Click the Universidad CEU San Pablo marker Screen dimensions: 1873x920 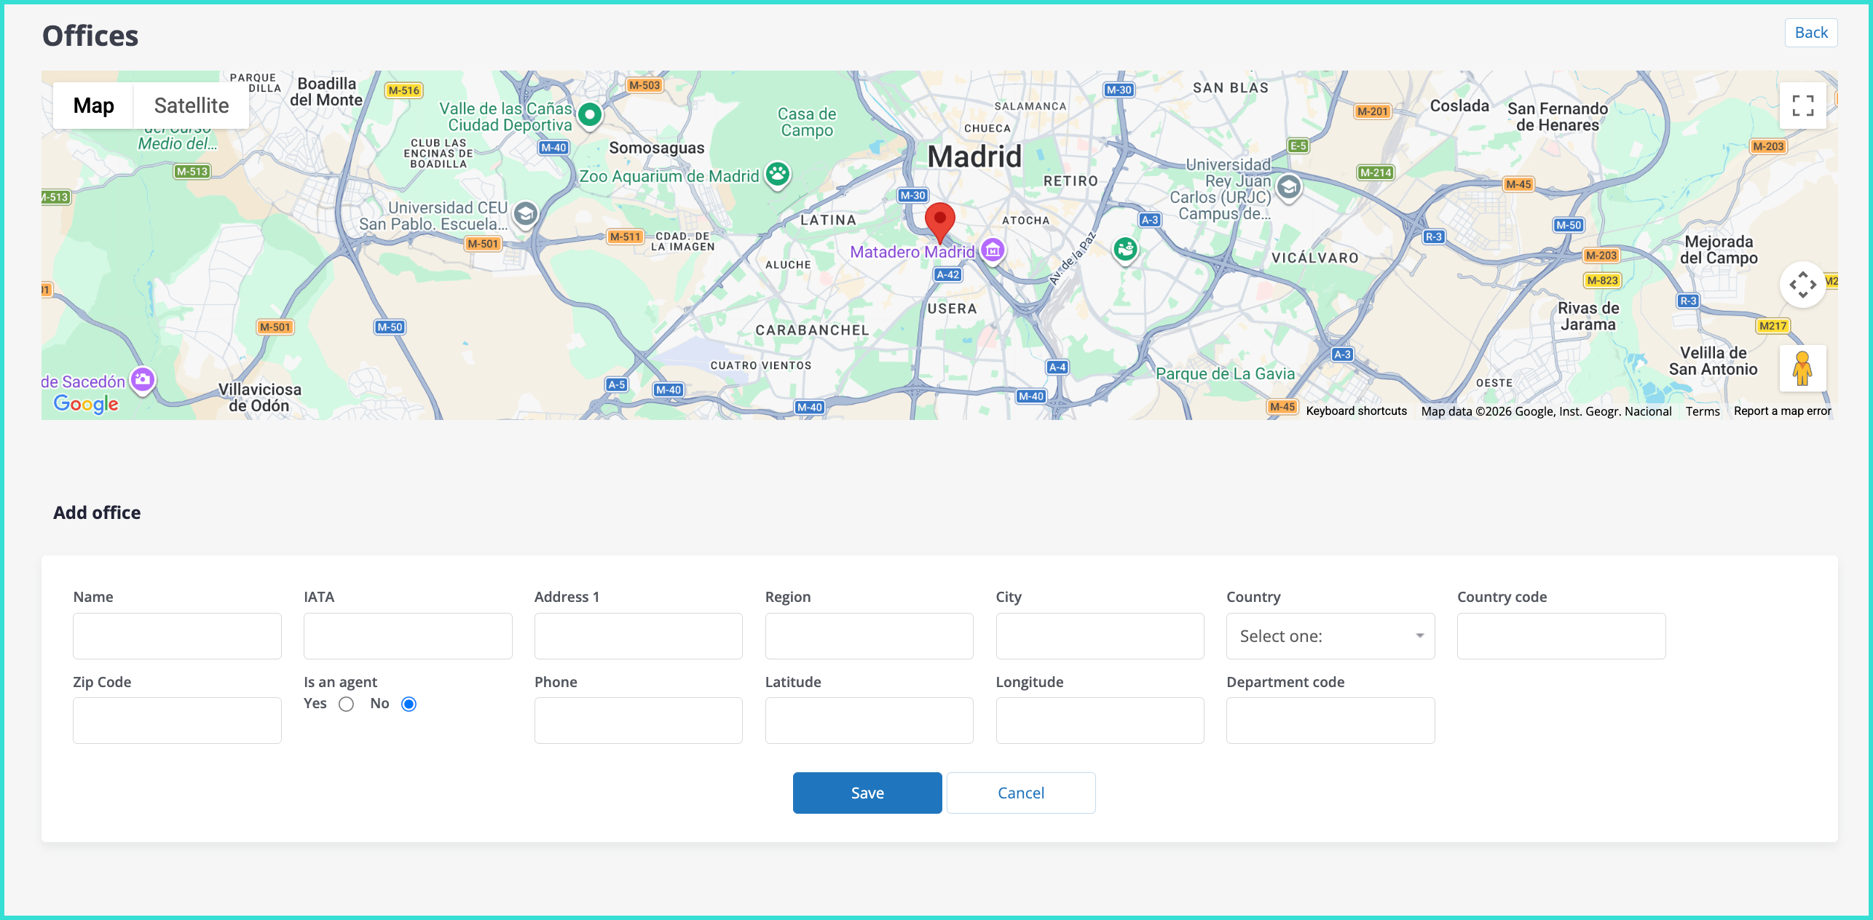(x=525, y=214)
